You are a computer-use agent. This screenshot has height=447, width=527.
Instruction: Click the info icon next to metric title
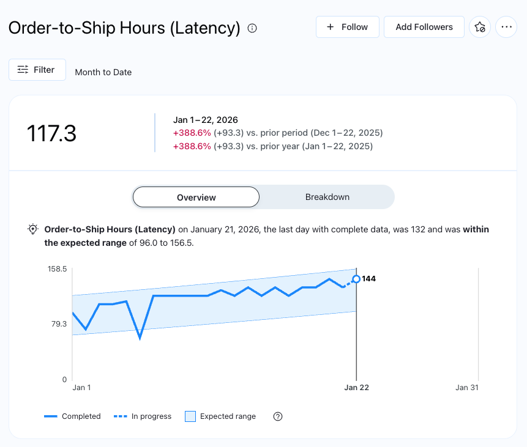252,28
